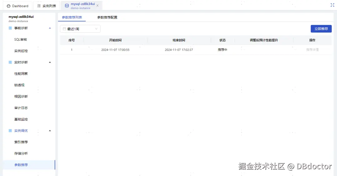Click the database icon on mysql-zd8k34ui tab
Viewport: 337px width, 176px height.
click(67, 6)
